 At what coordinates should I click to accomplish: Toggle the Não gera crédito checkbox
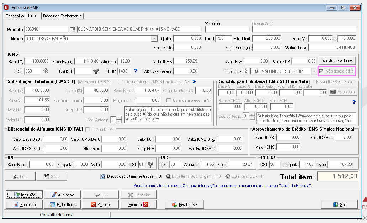(x=321, y=71)
